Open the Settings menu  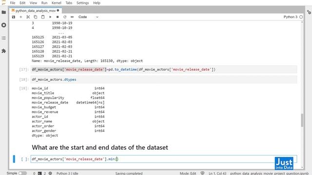click(x=82, y=3)
